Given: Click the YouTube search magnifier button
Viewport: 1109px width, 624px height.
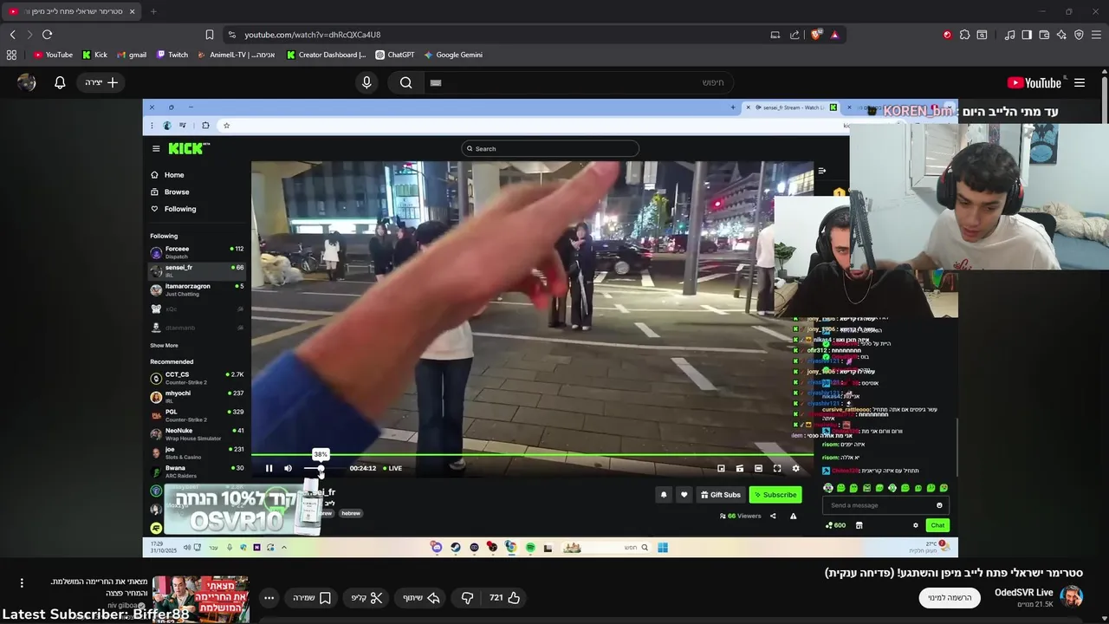Looking at the screenshot, I should tap(405, 82).
